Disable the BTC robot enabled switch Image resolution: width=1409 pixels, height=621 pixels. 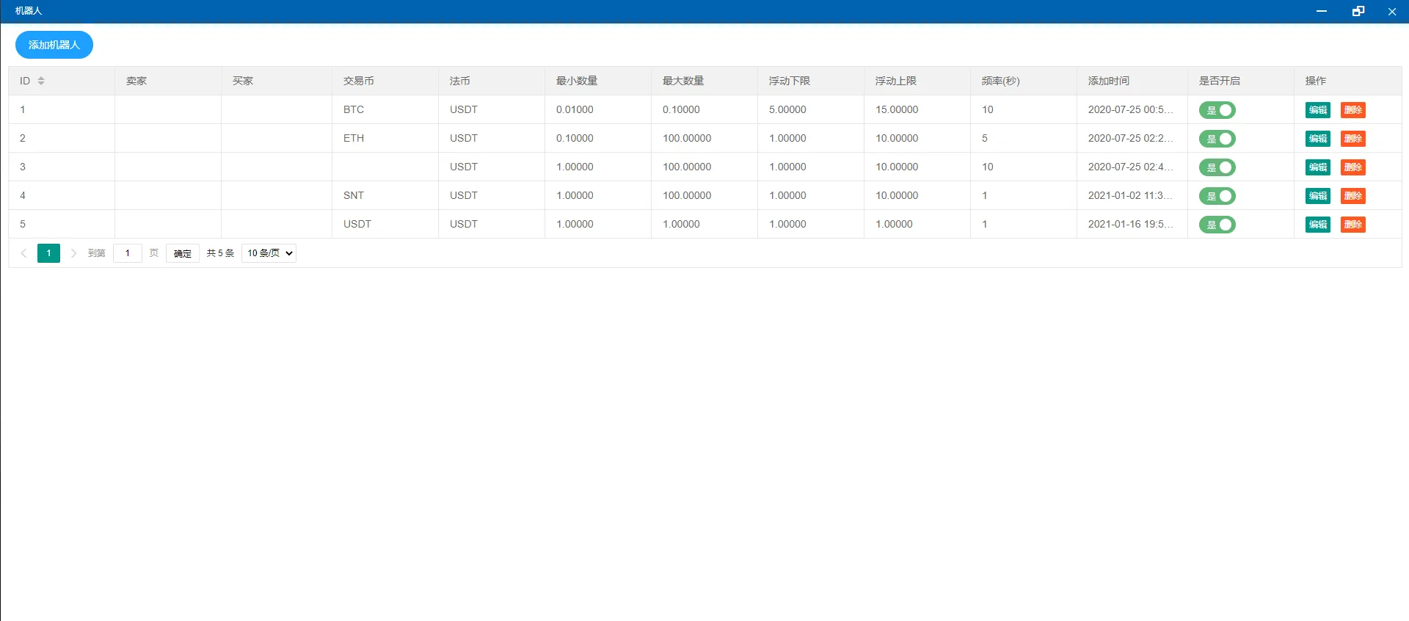(x=1217, y=110)
